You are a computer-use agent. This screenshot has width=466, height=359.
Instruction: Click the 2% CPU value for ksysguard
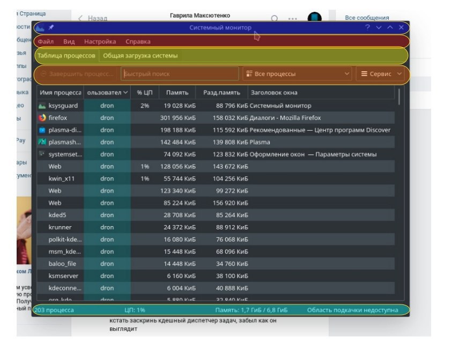(x=145, y=106)
